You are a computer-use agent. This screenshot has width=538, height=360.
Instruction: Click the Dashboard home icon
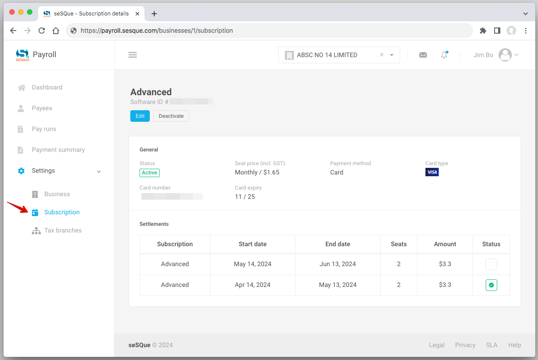coord(21,88)
